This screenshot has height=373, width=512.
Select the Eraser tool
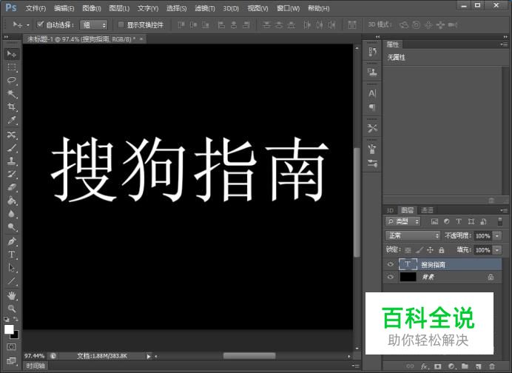tap(12, 187)
